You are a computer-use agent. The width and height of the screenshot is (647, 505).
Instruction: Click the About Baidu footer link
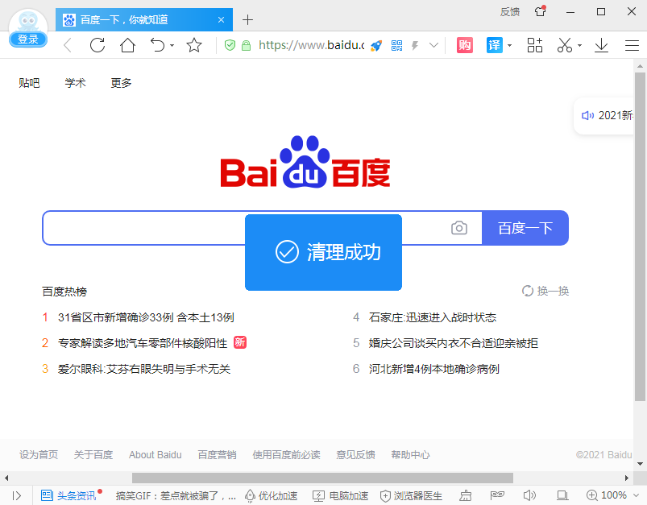point(156,455)
